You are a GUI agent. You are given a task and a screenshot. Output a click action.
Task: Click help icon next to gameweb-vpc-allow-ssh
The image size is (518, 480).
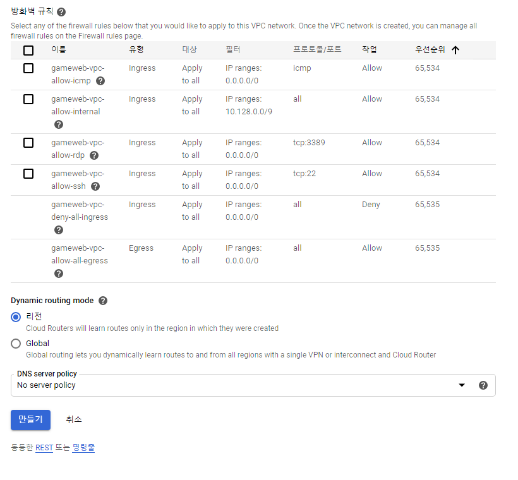pos(95,186)
